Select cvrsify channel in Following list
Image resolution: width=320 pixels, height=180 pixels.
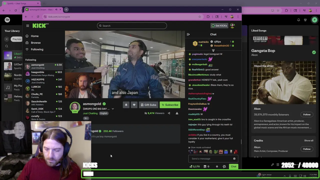click(43, 117)
